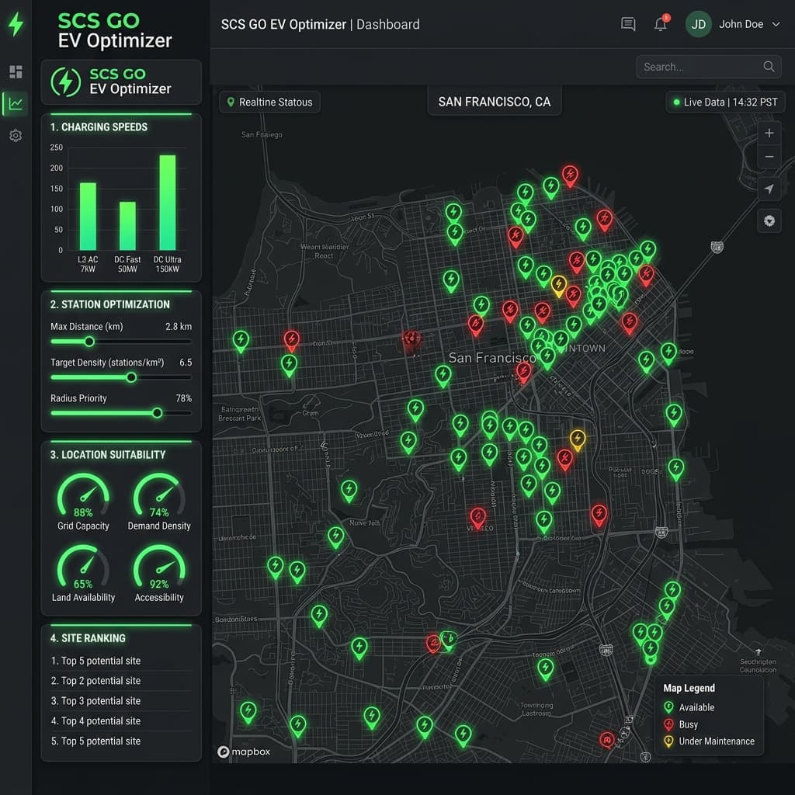
Task: Expand the John Doe account dropdown arrow
Action: (776, 24)
